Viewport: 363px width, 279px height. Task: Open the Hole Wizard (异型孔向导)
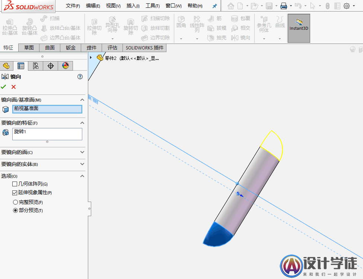(112, 24)
